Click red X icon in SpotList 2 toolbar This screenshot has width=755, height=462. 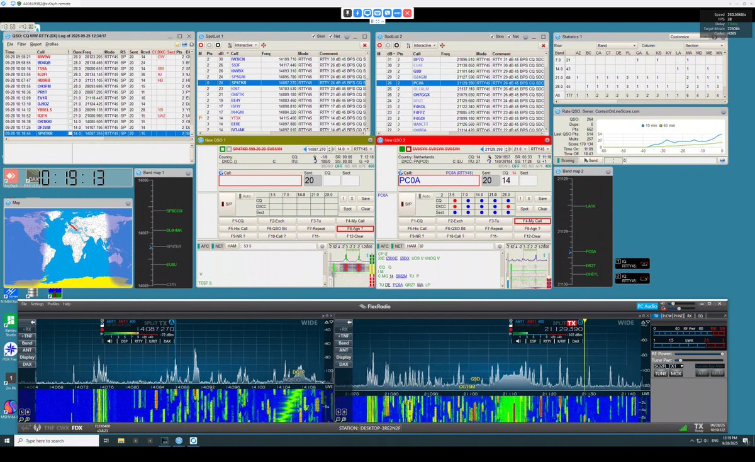544,45
